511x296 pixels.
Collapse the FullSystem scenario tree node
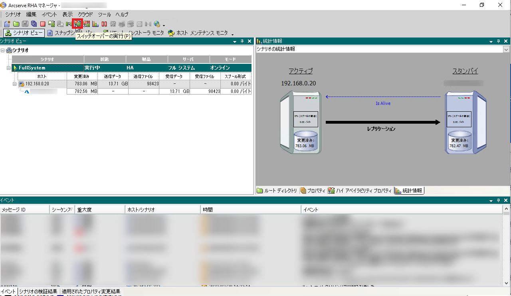(9, 68)
